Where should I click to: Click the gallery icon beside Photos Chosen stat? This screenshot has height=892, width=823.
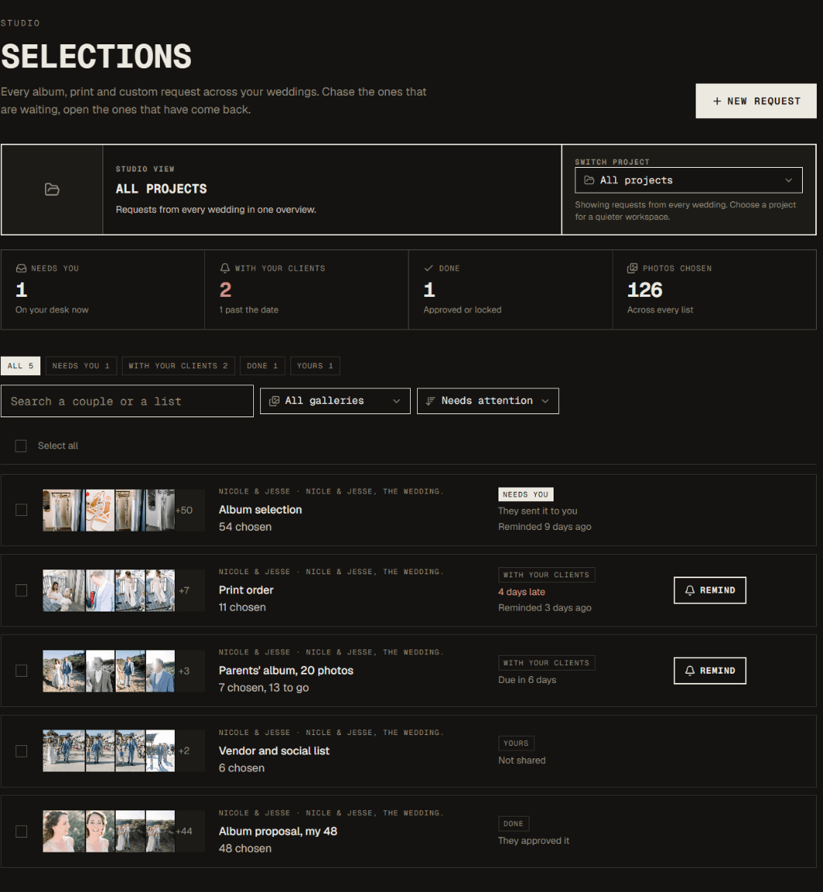632,268
